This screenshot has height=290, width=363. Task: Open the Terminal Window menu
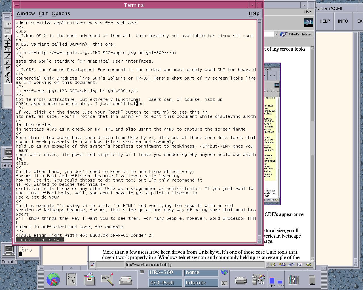(26, 13)
